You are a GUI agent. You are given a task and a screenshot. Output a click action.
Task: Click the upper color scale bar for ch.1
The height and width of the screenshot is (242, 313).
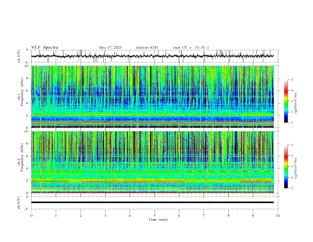286,101
